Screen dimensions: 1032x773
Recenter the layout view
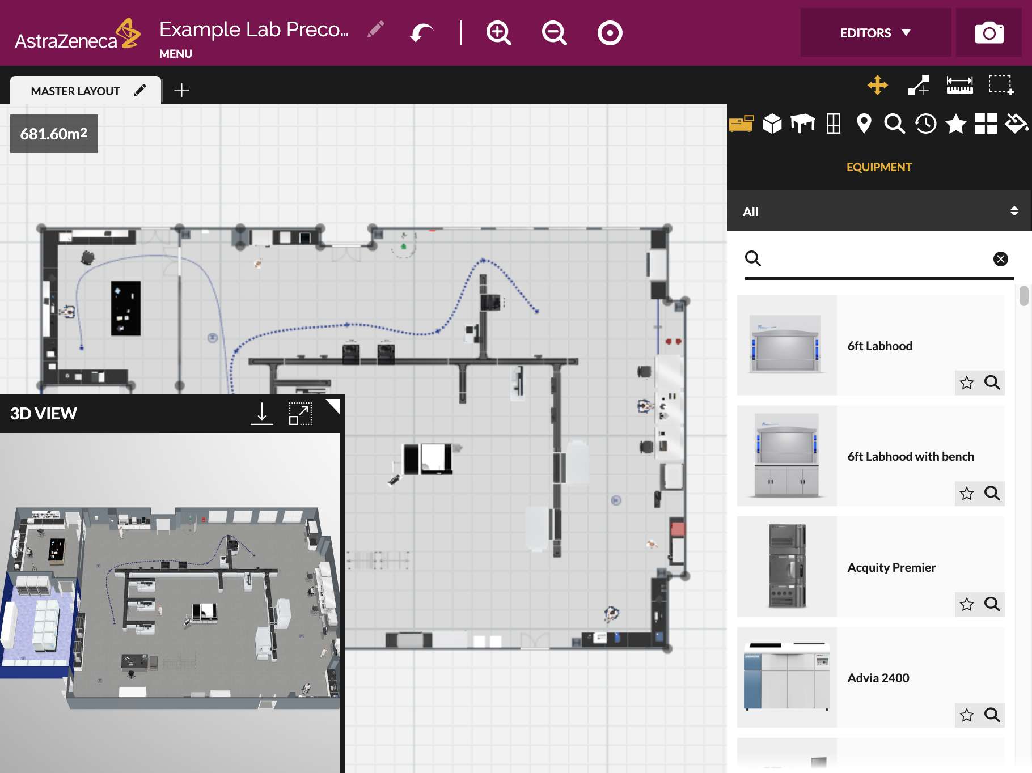[610, 33]
